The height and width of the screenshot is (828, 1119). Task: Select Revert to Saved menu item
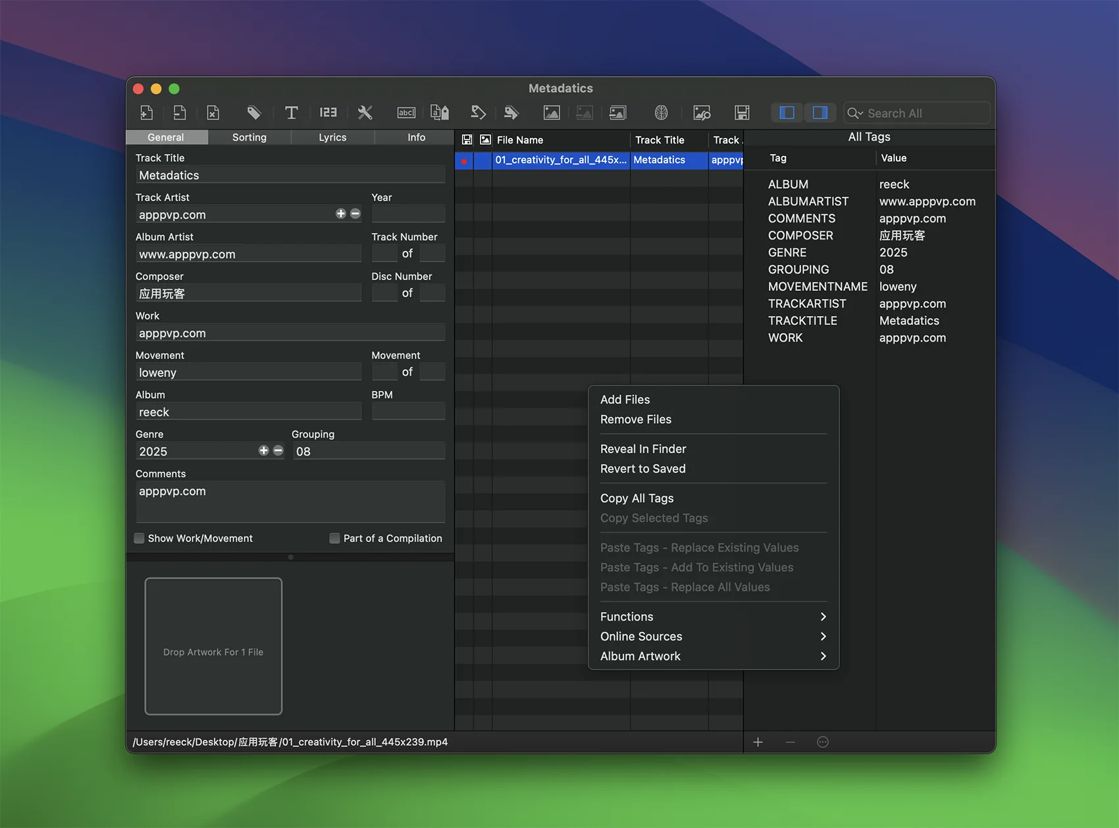coord(714,469)
